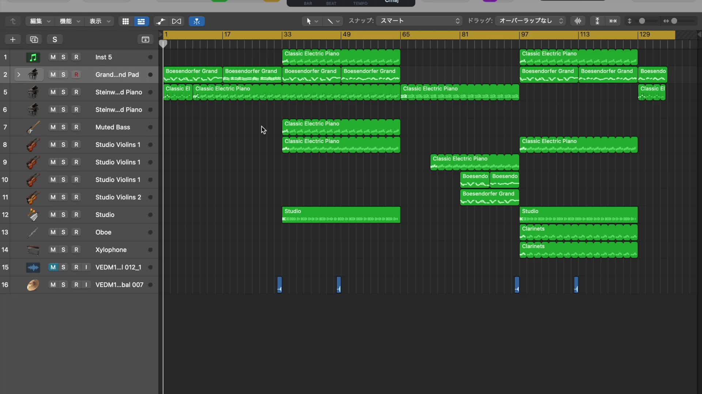Select the Inst 5 track name
Viewport: 702px width, 394px height.
103,57
